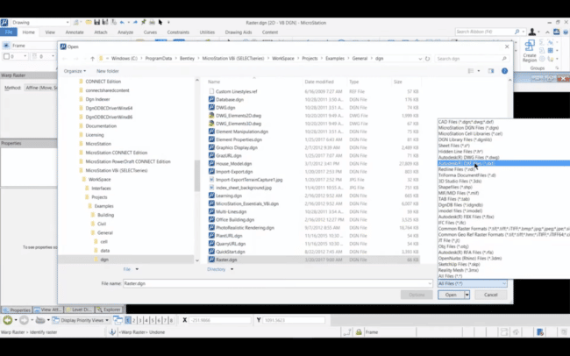Click the Back arrow in Open dialog
Image resolution: width=570 pixels, height=356 pixels.
(65, 59)
